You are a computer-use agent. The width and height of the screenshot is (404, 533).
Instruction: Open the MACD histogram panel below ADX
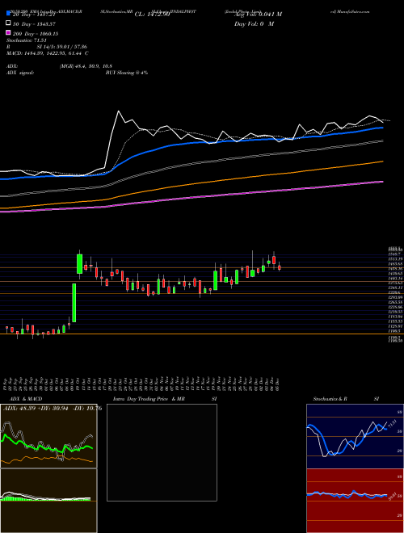pos(48,501)
